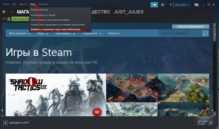Click ДОБАВИТЬ ИГРУ at bottom left
219x129 pixels.
click(x=16, y=123)
